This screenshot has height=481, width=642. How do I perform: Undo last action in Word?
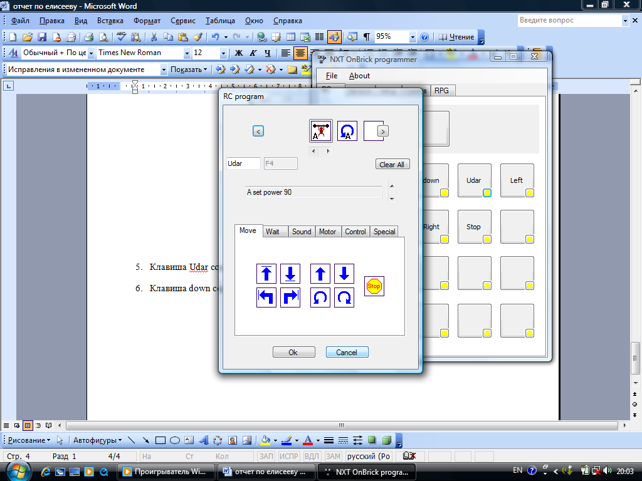pyautogui.click(x=216, y=37)
